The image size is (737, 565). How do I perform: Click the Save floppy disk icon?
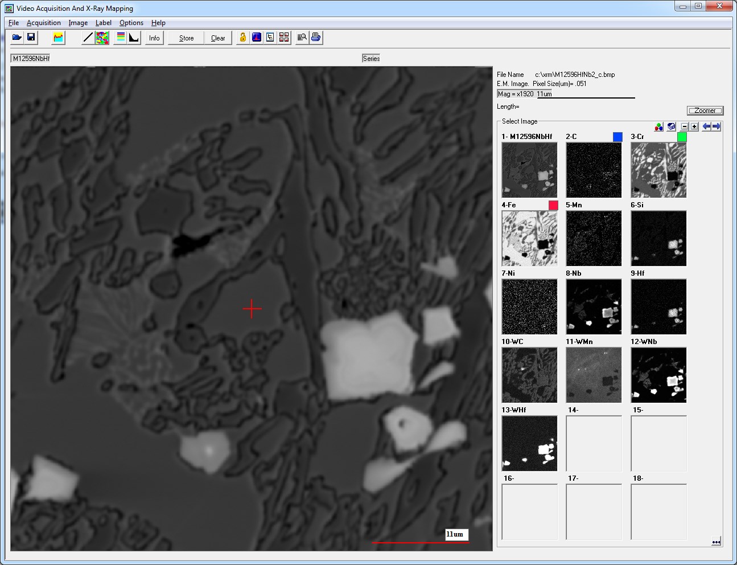[x=31, y=38]
